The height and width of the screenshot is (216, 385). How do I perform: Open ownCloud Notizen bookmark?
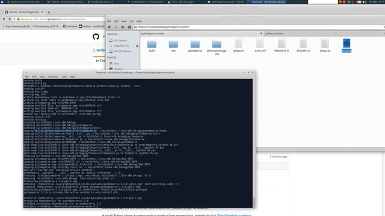[91, 26]
